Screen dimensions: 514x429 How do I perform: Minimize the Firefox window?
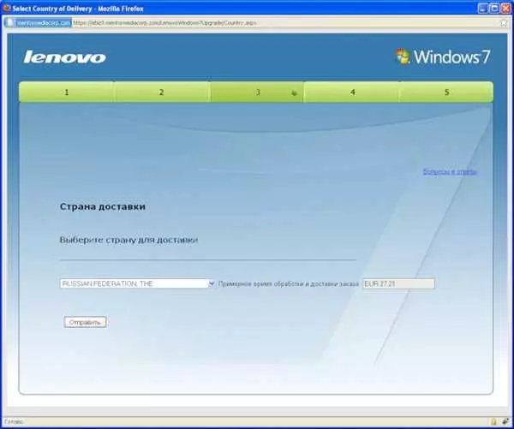(482, 9)
